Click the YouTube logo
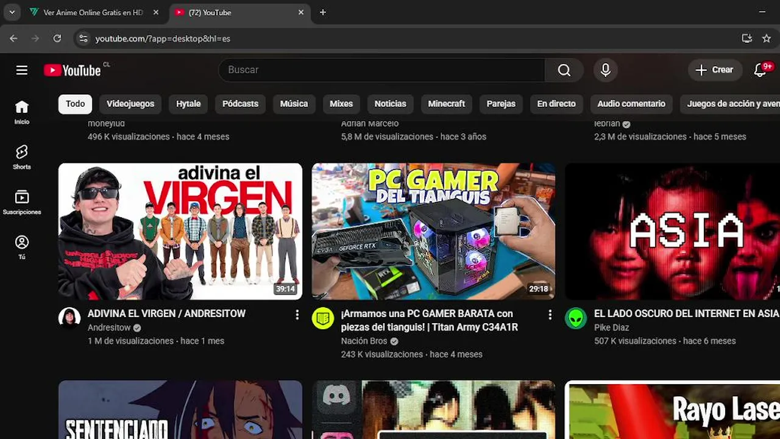 coord(73,70)
